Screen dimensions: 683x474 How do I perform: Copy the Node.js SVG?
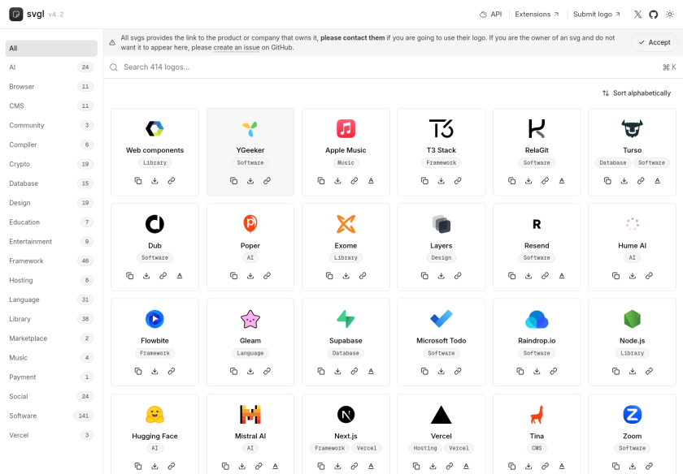tap(616, 372)
